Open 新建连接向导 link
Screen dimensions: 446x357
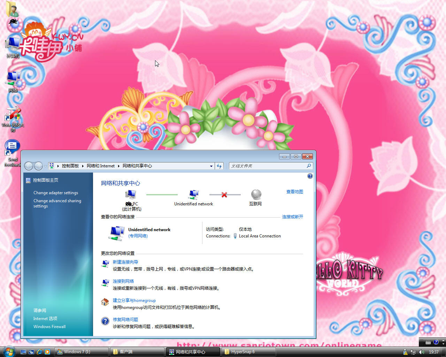tap(125, 262)
